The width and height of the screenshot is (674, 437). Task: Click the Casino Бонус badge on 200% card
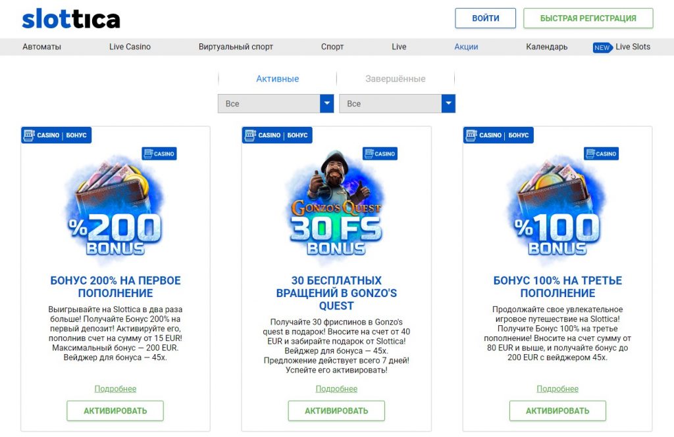pyautogui.click(x=56, y=135)
